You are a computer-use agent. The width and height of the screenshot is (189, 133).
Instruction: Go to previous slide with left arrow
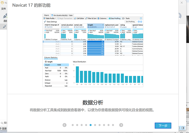[x=64, y=125]
